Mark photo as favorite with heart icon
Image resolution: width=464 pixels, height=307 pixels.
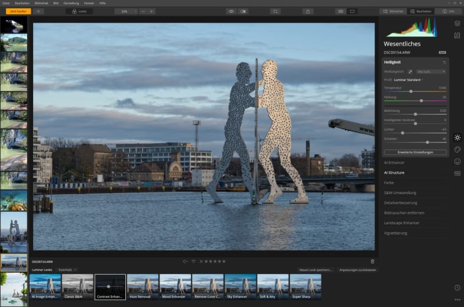tap(194, 261)
